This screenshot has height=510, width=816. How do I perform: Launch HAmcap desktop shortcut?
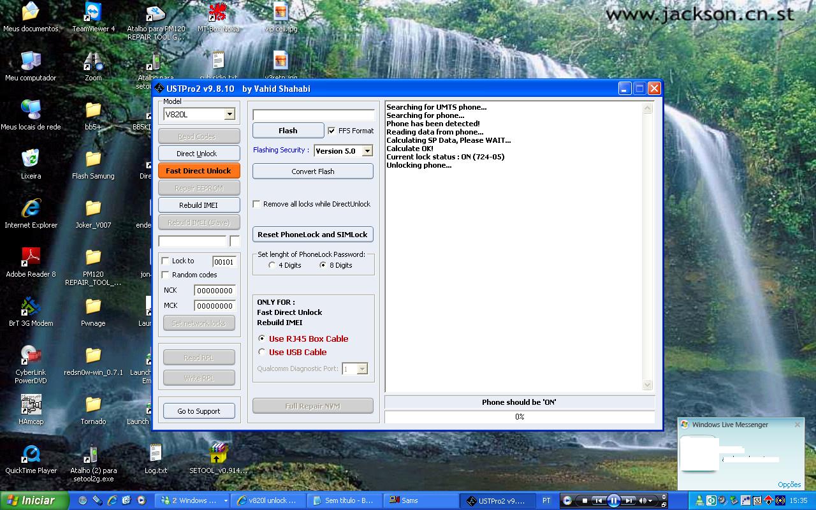pos(31,410)
